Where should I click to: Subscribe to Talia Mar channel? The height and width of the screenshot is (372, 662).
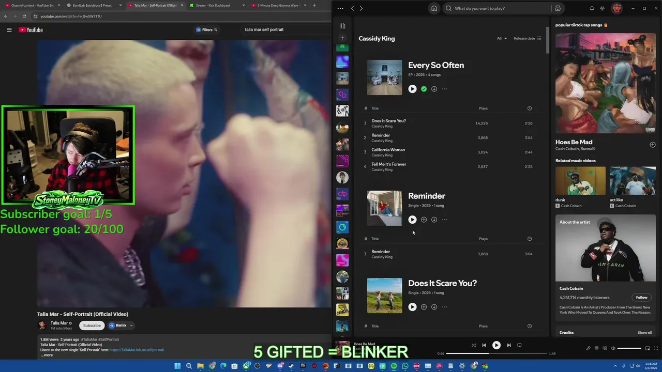pyautogui.click(x=92, y=326)
